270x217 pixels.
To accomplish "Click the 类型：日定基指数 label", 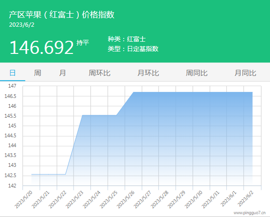I will [133, 49].
